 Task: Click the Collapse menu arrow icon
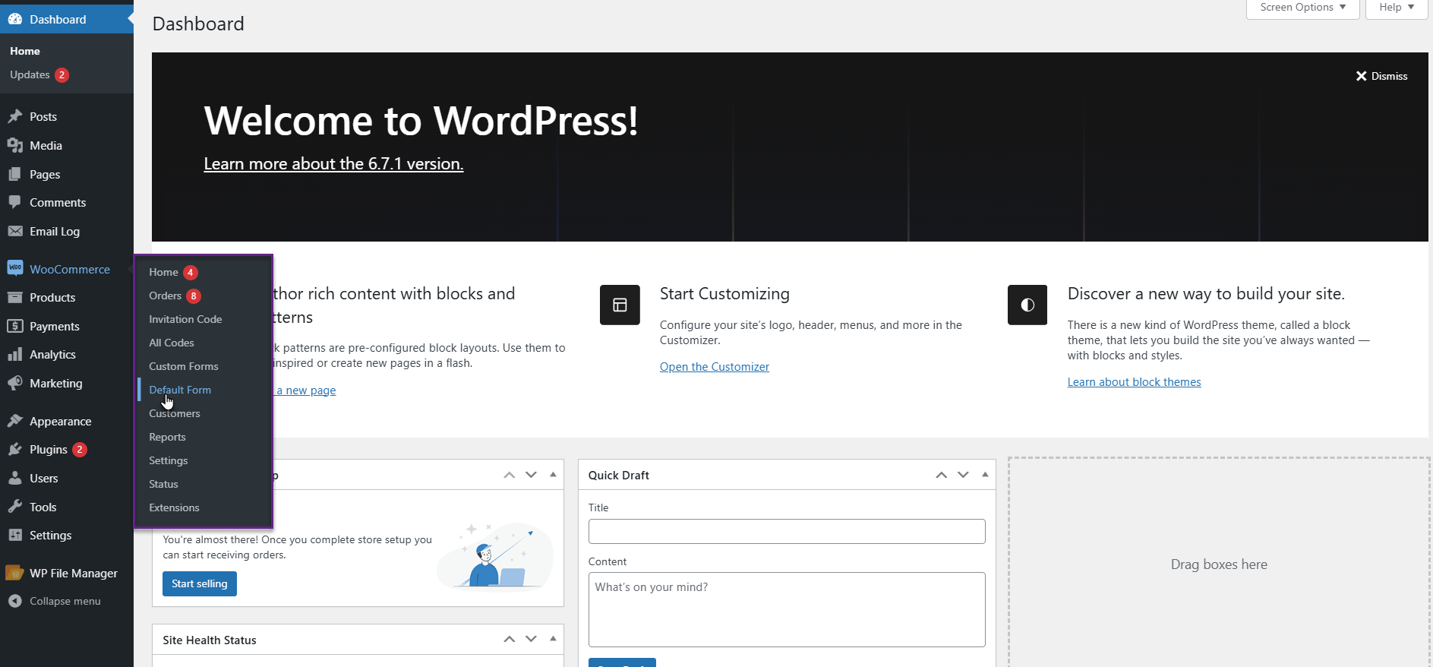(x=15, y=601)
